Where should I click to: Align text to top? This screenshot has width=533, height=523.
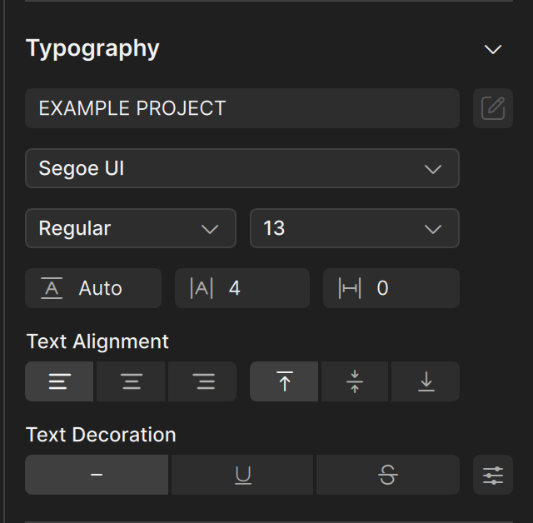pos(284,381)
